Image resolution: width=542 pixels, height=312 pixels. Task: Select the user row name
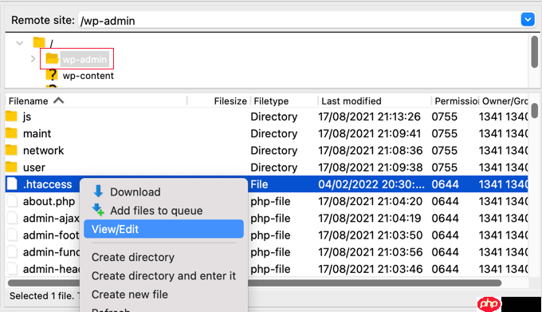tap(33, 168)
